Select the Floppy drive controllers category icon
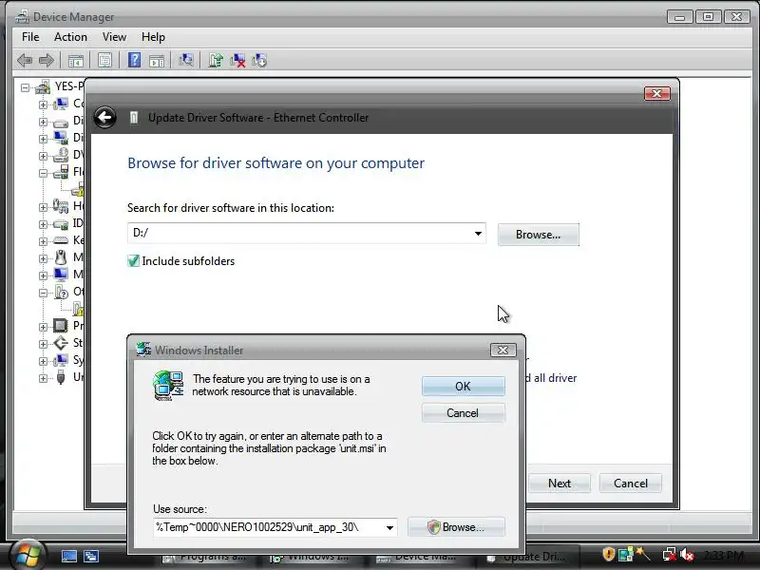The image size is (760, 570). pos(61,172)
